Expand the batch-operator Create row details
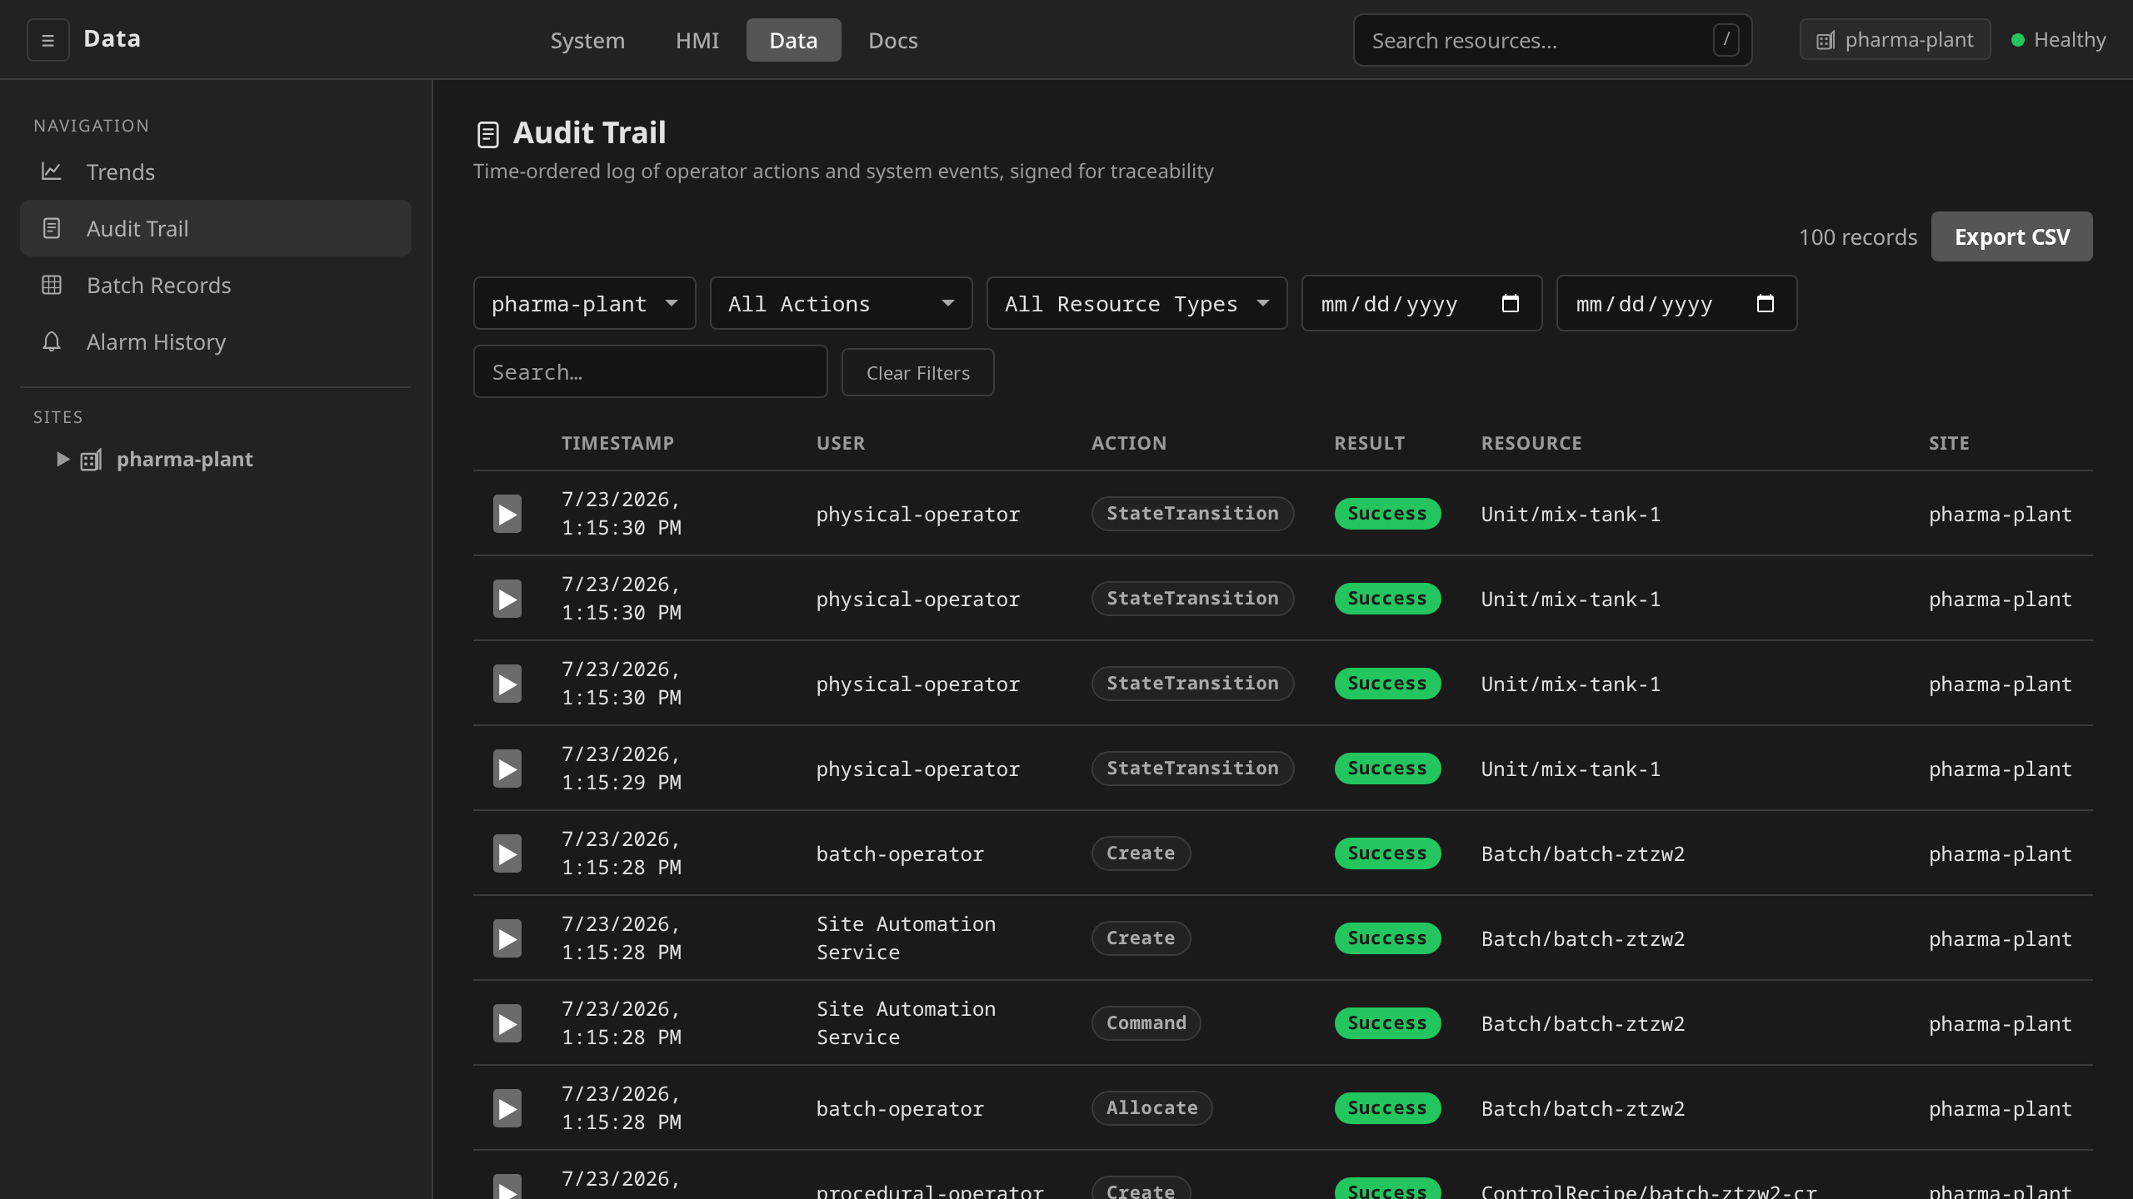2133x1199 pixels. click(x=507, y=853)
